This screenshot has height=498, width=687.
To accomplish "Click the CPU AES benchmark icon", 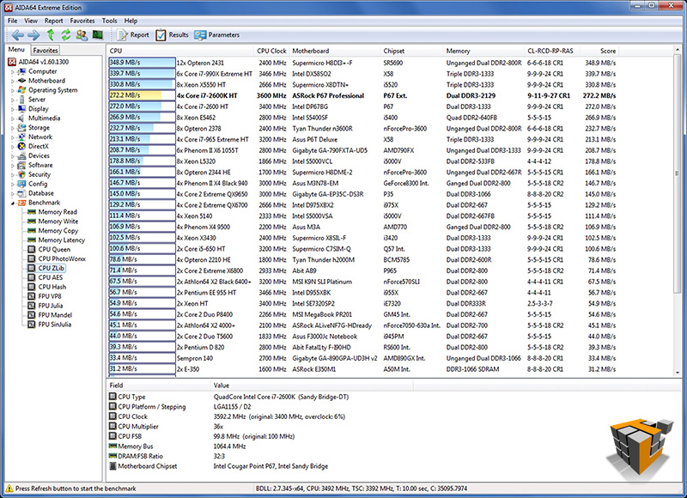I will tap(32, 277).
